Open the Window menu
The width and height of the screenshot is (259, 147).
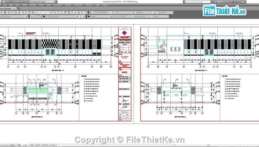[x=89, y=5]
